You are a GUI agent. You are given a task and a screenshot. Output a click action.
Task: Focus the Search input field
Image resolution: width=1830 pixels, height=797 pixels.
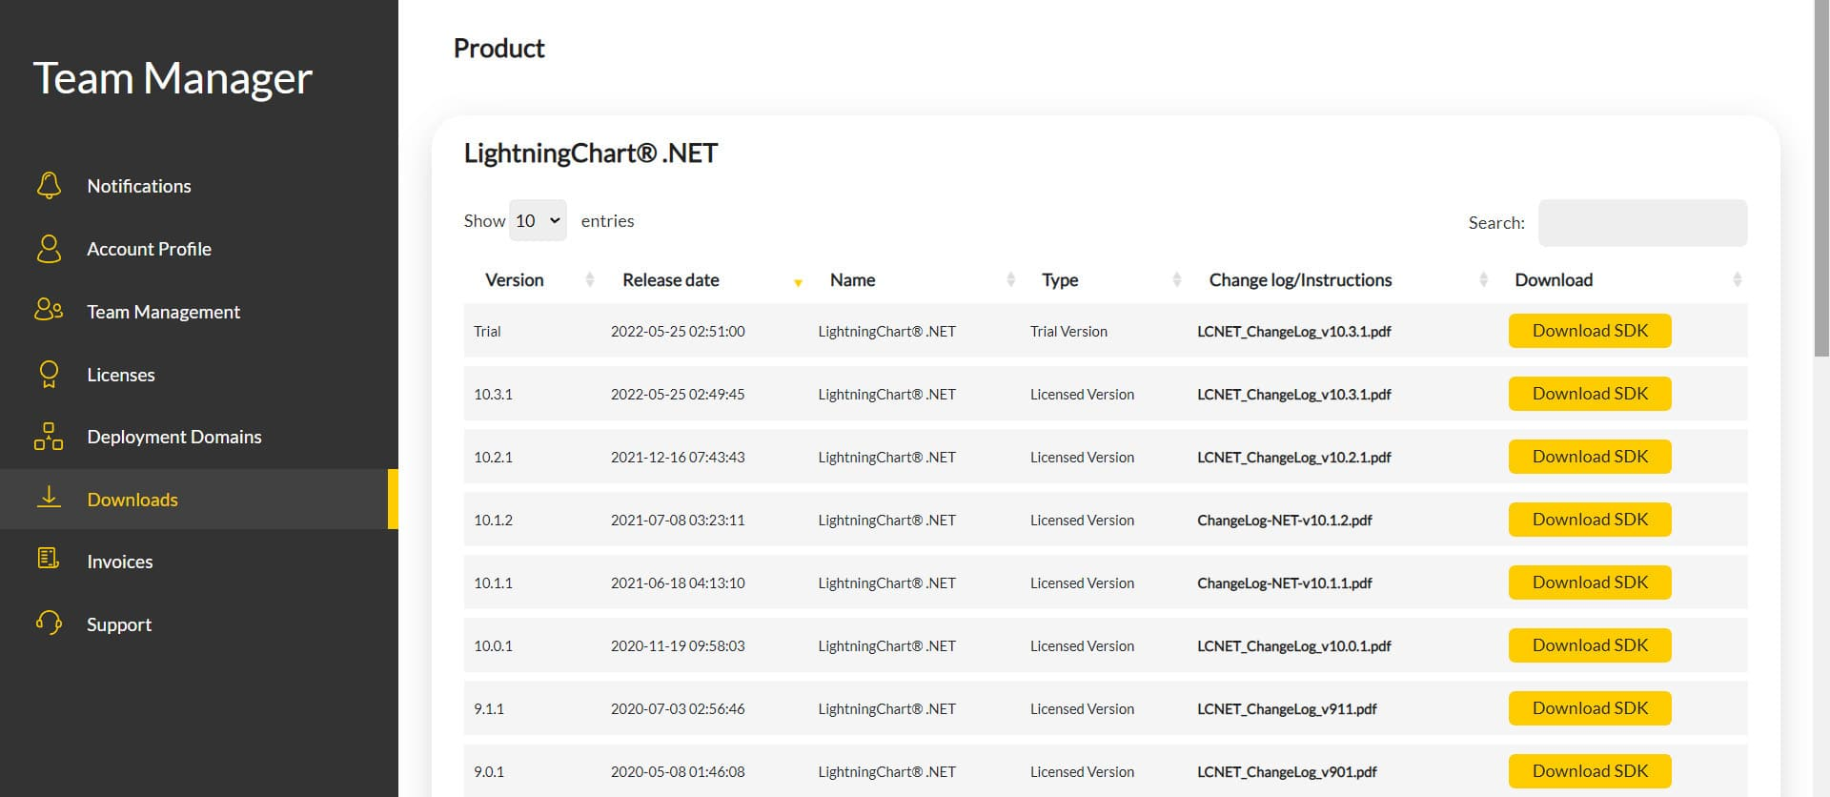click(x=1641, y=223)
